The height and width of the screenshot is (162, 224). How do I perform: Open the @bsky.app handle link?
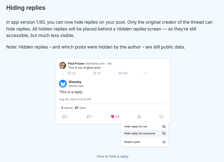tap(76, 86)
